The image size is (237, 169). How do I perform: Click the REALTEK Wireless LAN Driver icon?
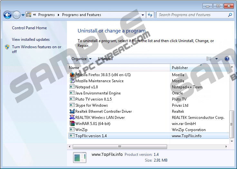tap(72, 118)
